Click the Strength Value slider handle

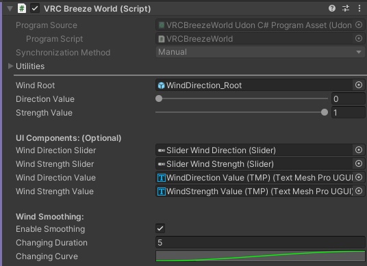325,112
